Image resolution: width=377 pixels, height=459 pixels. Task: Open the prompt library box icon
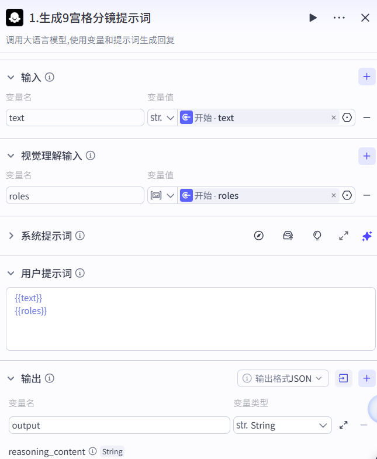click(x=288, y=236)
